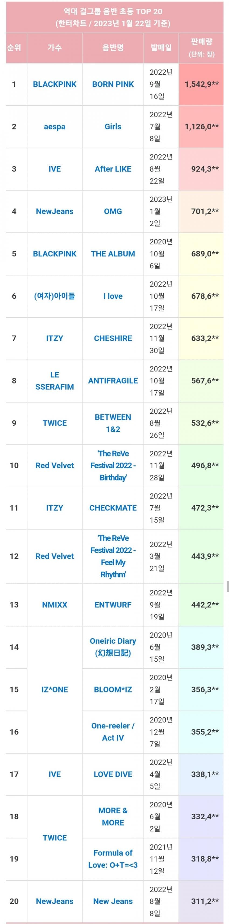Open the ENTWURF album link

[x=113, y=604]
